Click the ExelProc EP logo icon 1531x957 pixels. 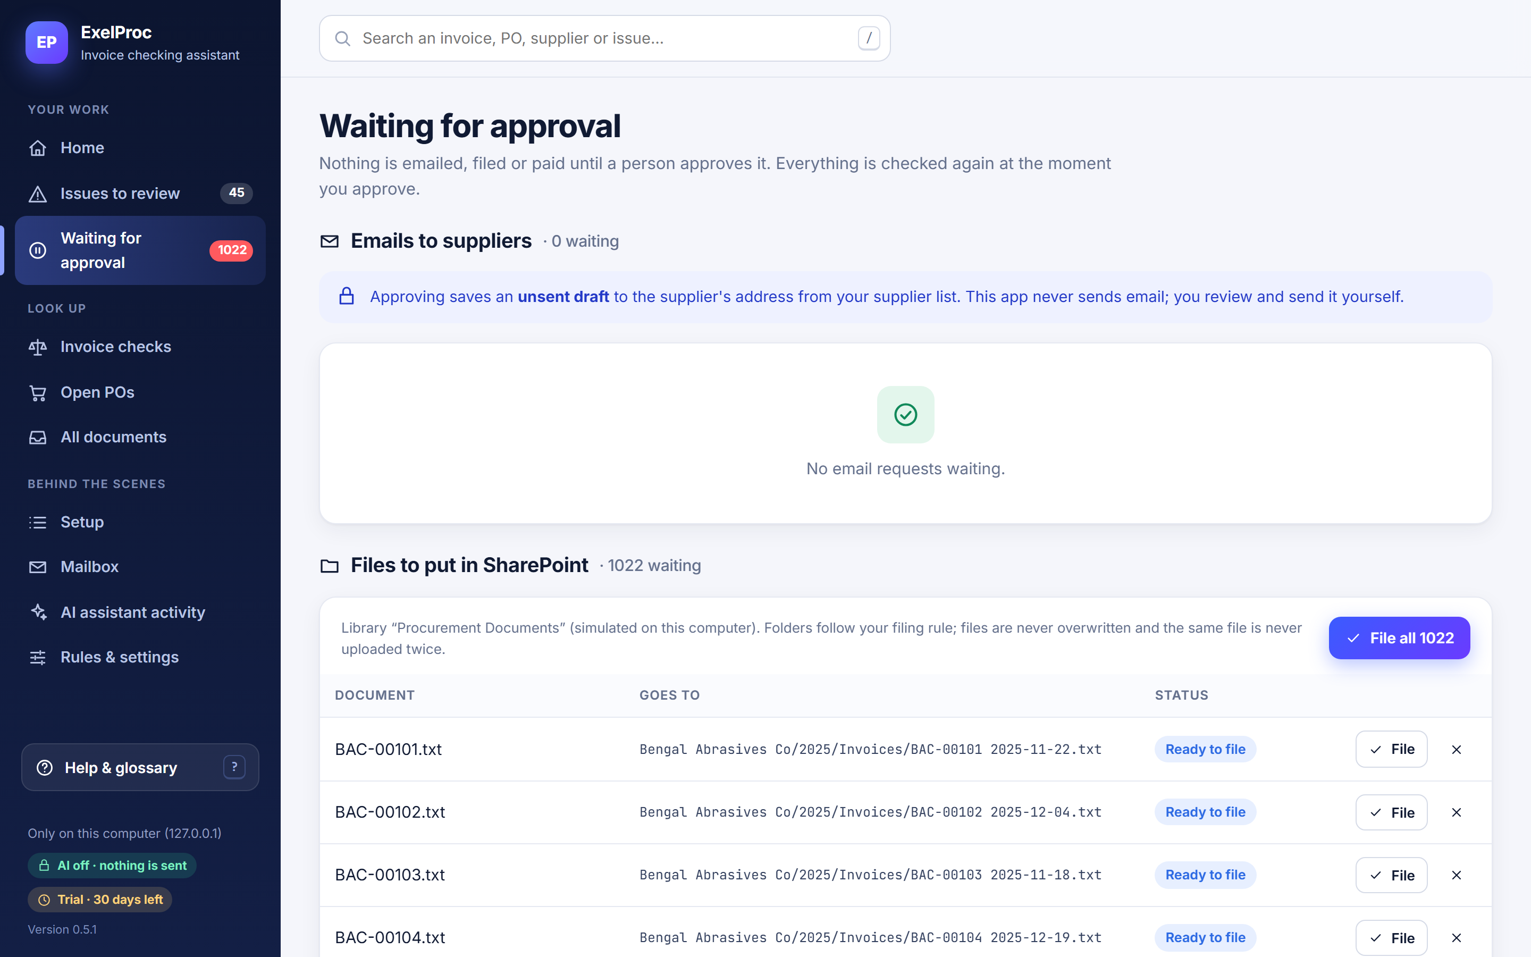[x=46, y=43]
